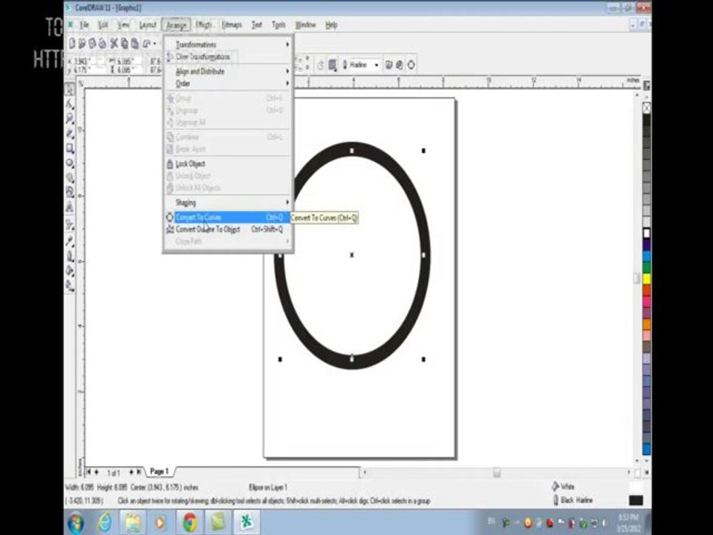Select the Polygon tool
Screen dimensions: 713x535
tap(70, 178)
